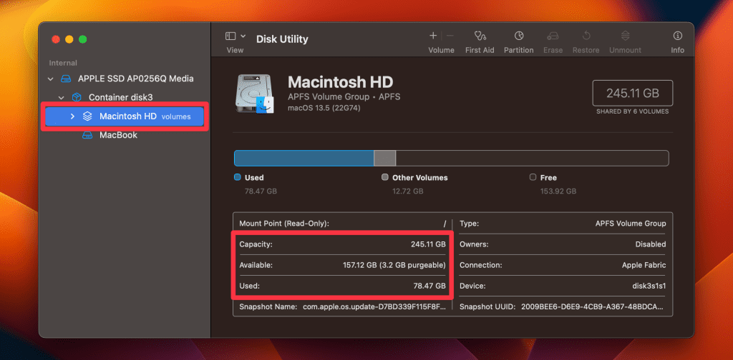Image resolution: width=733 pixels, height=360 pixels.
Task: Click the Internal sidebar section header
Action: pos(63,63)
